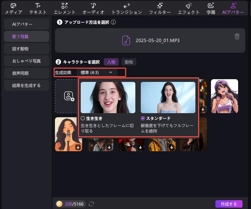Click the upload method info icon
The image size is (251, 209).
(x=113, y=22)
